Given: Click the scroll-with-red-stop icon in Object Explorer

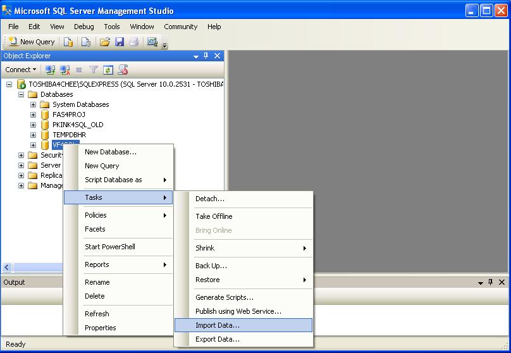Looking at the screenshot, I should 123,70.
